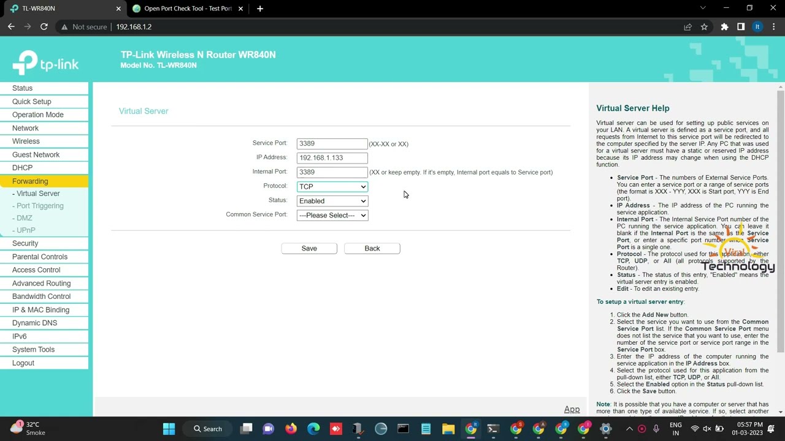Close the Open Port Check Tool tab
Screen dimensions: 785x441
pyautogui.click(x=241, y=9)
